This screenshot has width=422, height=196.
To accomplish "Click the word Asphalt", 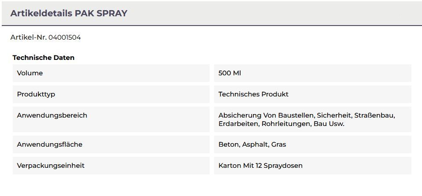I will pyautogui.click(x=255, y=144).
